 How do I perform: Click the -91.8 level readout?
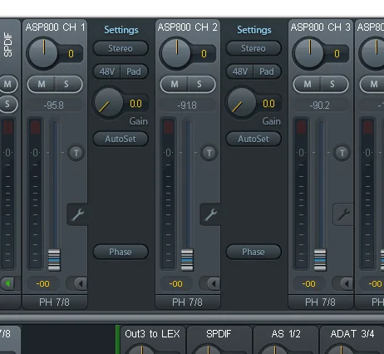(187, 106)
